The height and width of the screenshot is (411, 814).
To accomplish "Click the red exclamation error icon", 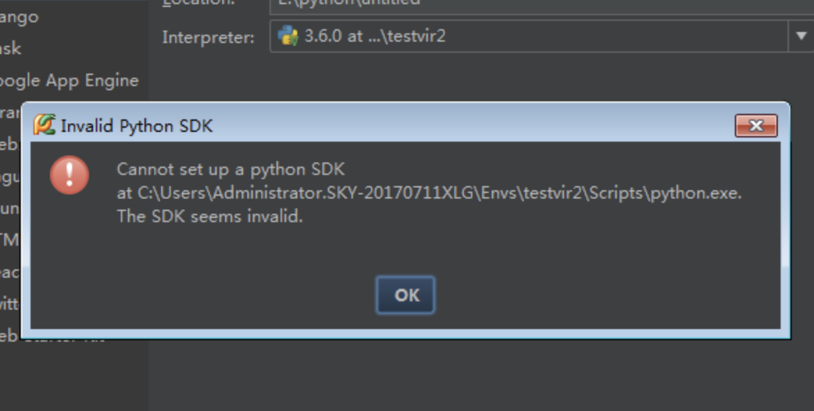I will coord(69,176).
